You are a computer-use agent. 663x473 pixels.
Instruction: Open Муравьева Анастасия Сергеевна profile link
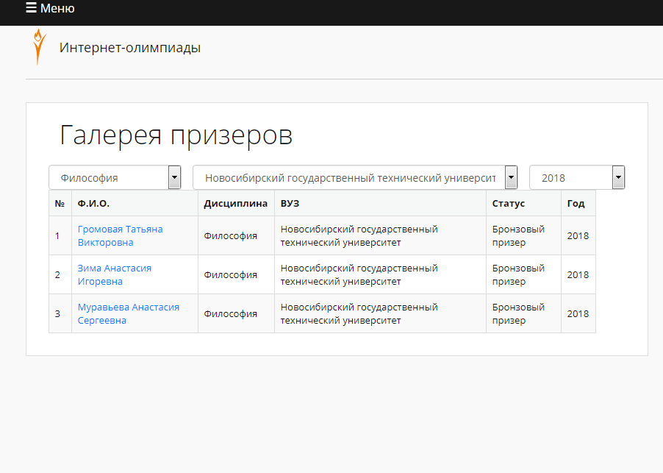(129, 313)
